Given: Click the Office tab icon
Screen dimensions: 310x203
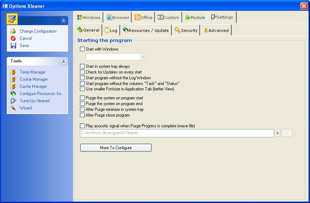Looking at the screenshot, I should click(137, 18).
